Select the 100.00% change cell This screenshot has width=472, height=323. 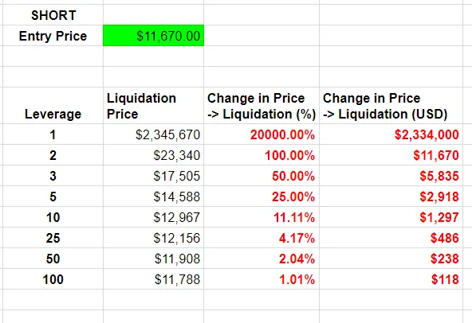[x=262, y=155]
